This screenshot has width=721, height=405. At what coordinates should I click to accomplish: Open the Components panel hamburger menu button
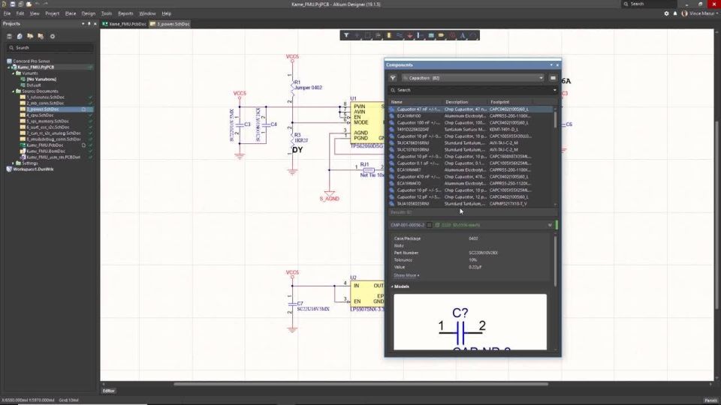(x=553, y=78)
